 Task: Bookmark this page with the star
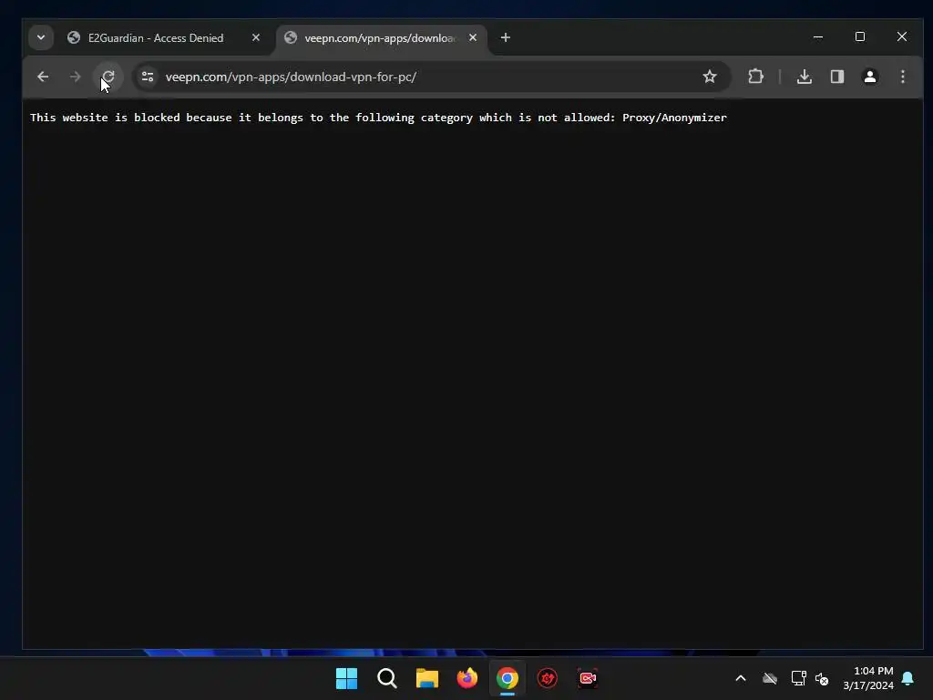point(709,77)
